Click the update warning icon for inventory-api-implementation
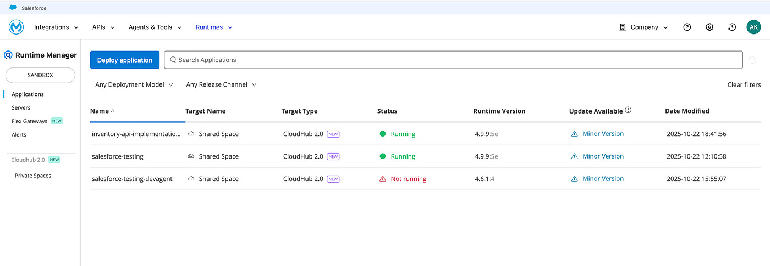Screen dimensions: 770x266 click(575, 134)
